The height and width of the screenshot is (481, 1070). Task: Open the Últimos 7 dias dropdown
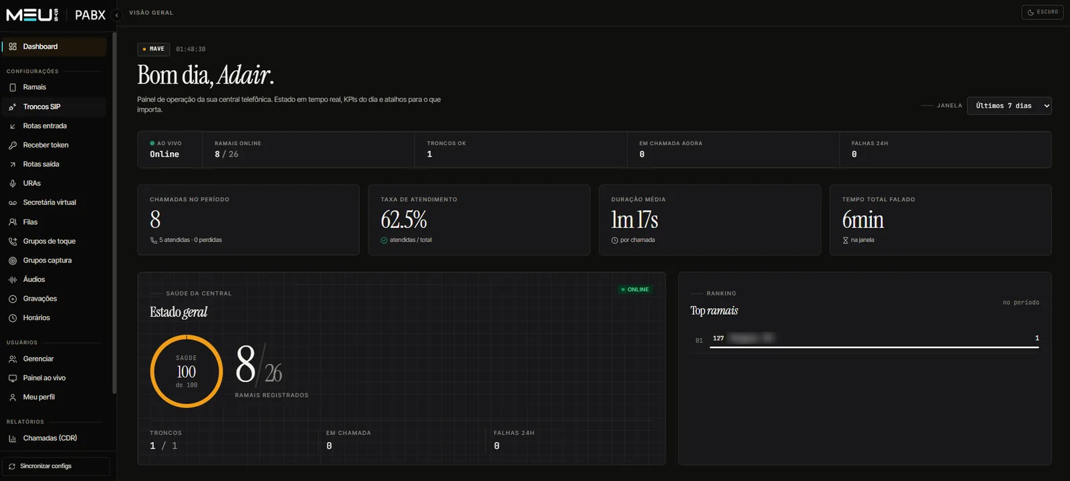pos(1009,106)
